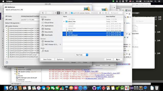Screen dimensions: 163x91
Task: Click the Share icon in file dialog
Action: pyautogui.click(x=100, y=13)
